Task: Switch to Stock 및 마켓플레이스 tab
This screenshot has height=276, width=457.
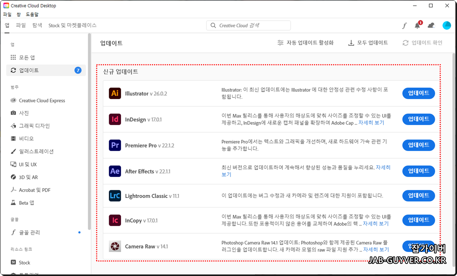Action: click(72, 25)
